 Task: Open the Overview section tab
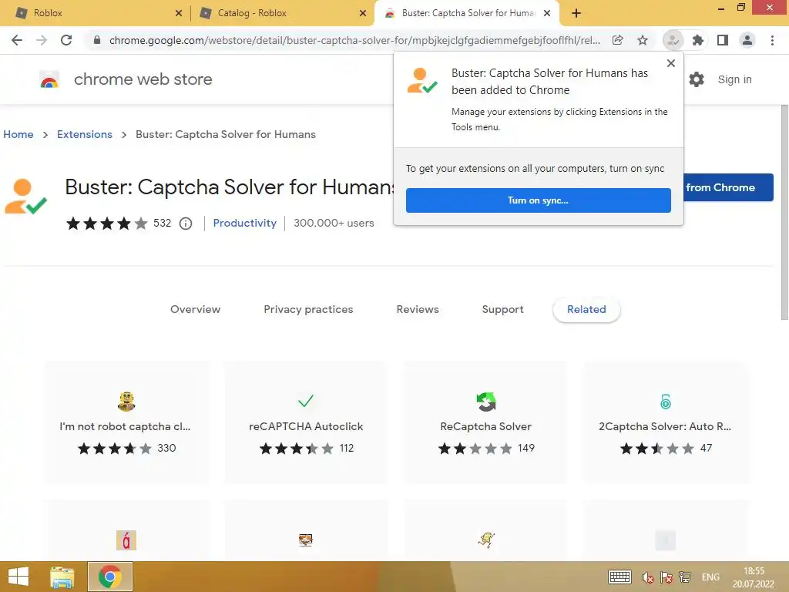[x=195, y=310]
